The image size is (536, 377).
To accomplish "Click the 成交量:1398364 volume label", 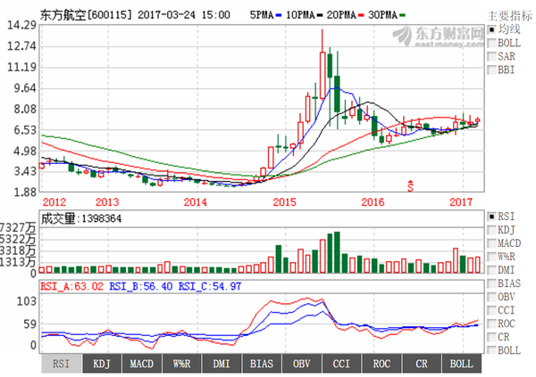I will (x=81, y=218).
